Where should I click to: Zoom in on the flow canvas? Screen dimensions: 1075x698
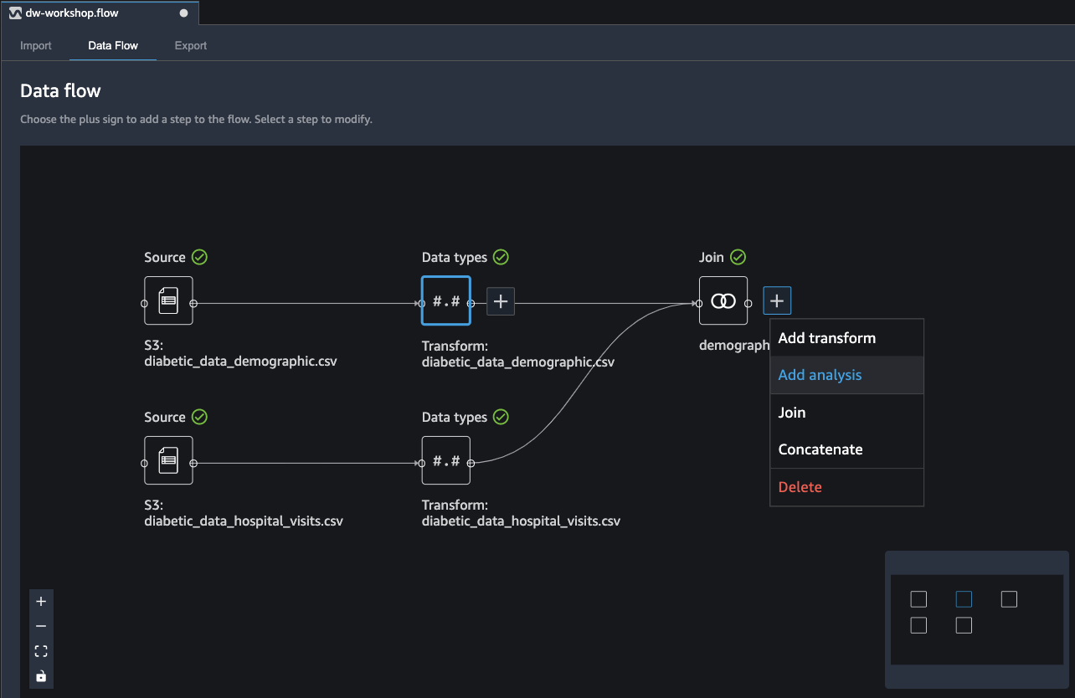[41, 601]
